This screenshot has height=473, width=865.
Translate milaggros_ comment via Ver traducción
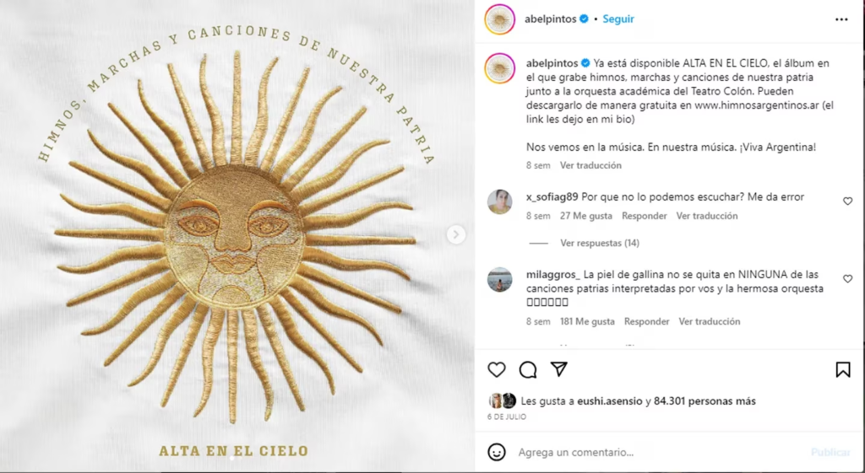coord(710,321)
